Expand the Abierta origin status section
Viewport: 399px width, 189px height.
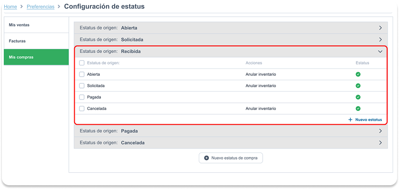click(231, 28)
